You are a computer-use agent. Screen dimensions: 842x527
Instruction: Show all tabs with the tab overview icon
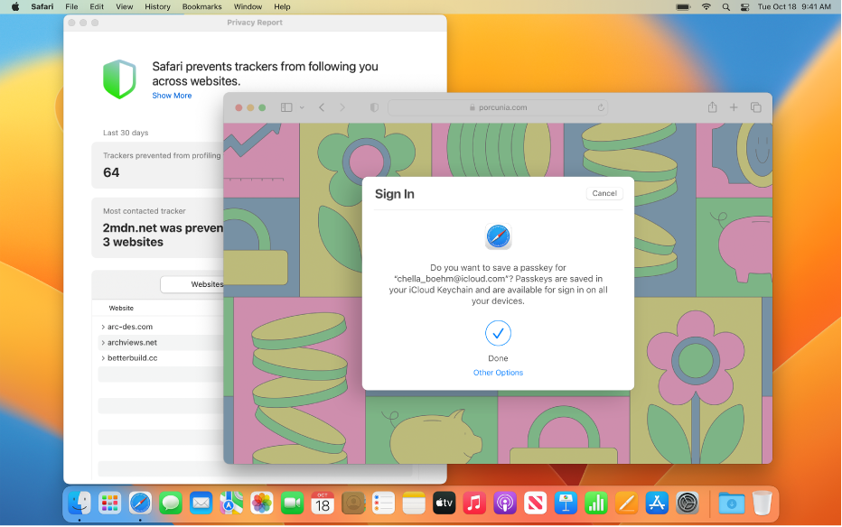(x=755, y=106)
